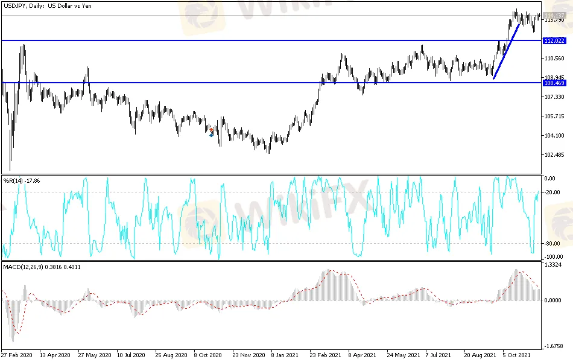Click the date label '8 Oct 2020'
This screenshot has height=362, width=573.
point(207,355)
